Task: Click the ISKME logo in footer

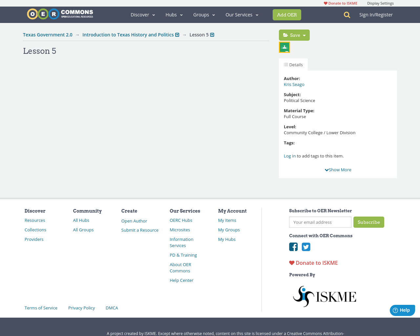Action: [324, 296]
